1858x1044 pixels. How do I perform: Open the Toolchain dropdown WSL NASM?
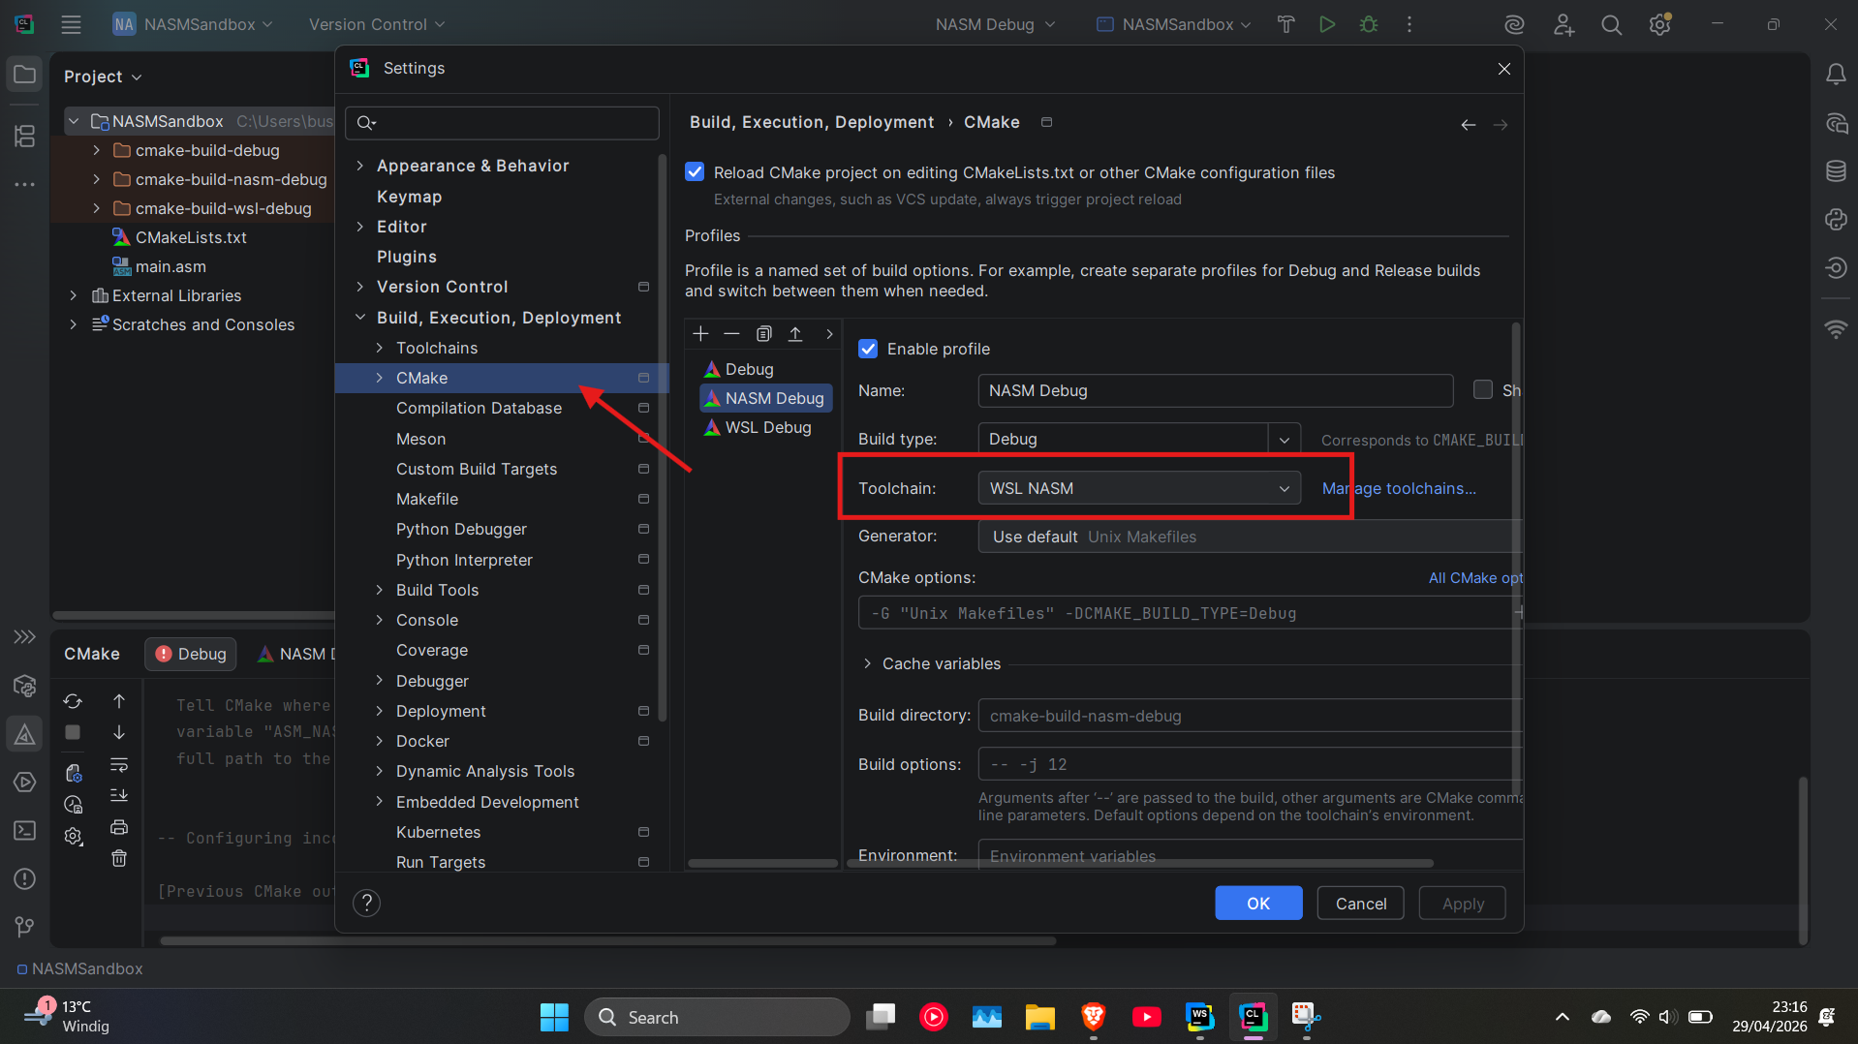click(x=1138, y=488)
